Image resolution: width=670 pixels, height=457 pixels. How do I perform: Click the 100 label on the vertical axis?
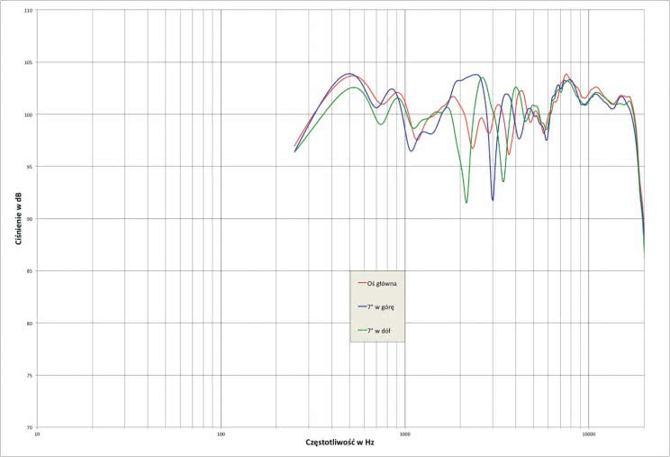[x=28, y=114]
